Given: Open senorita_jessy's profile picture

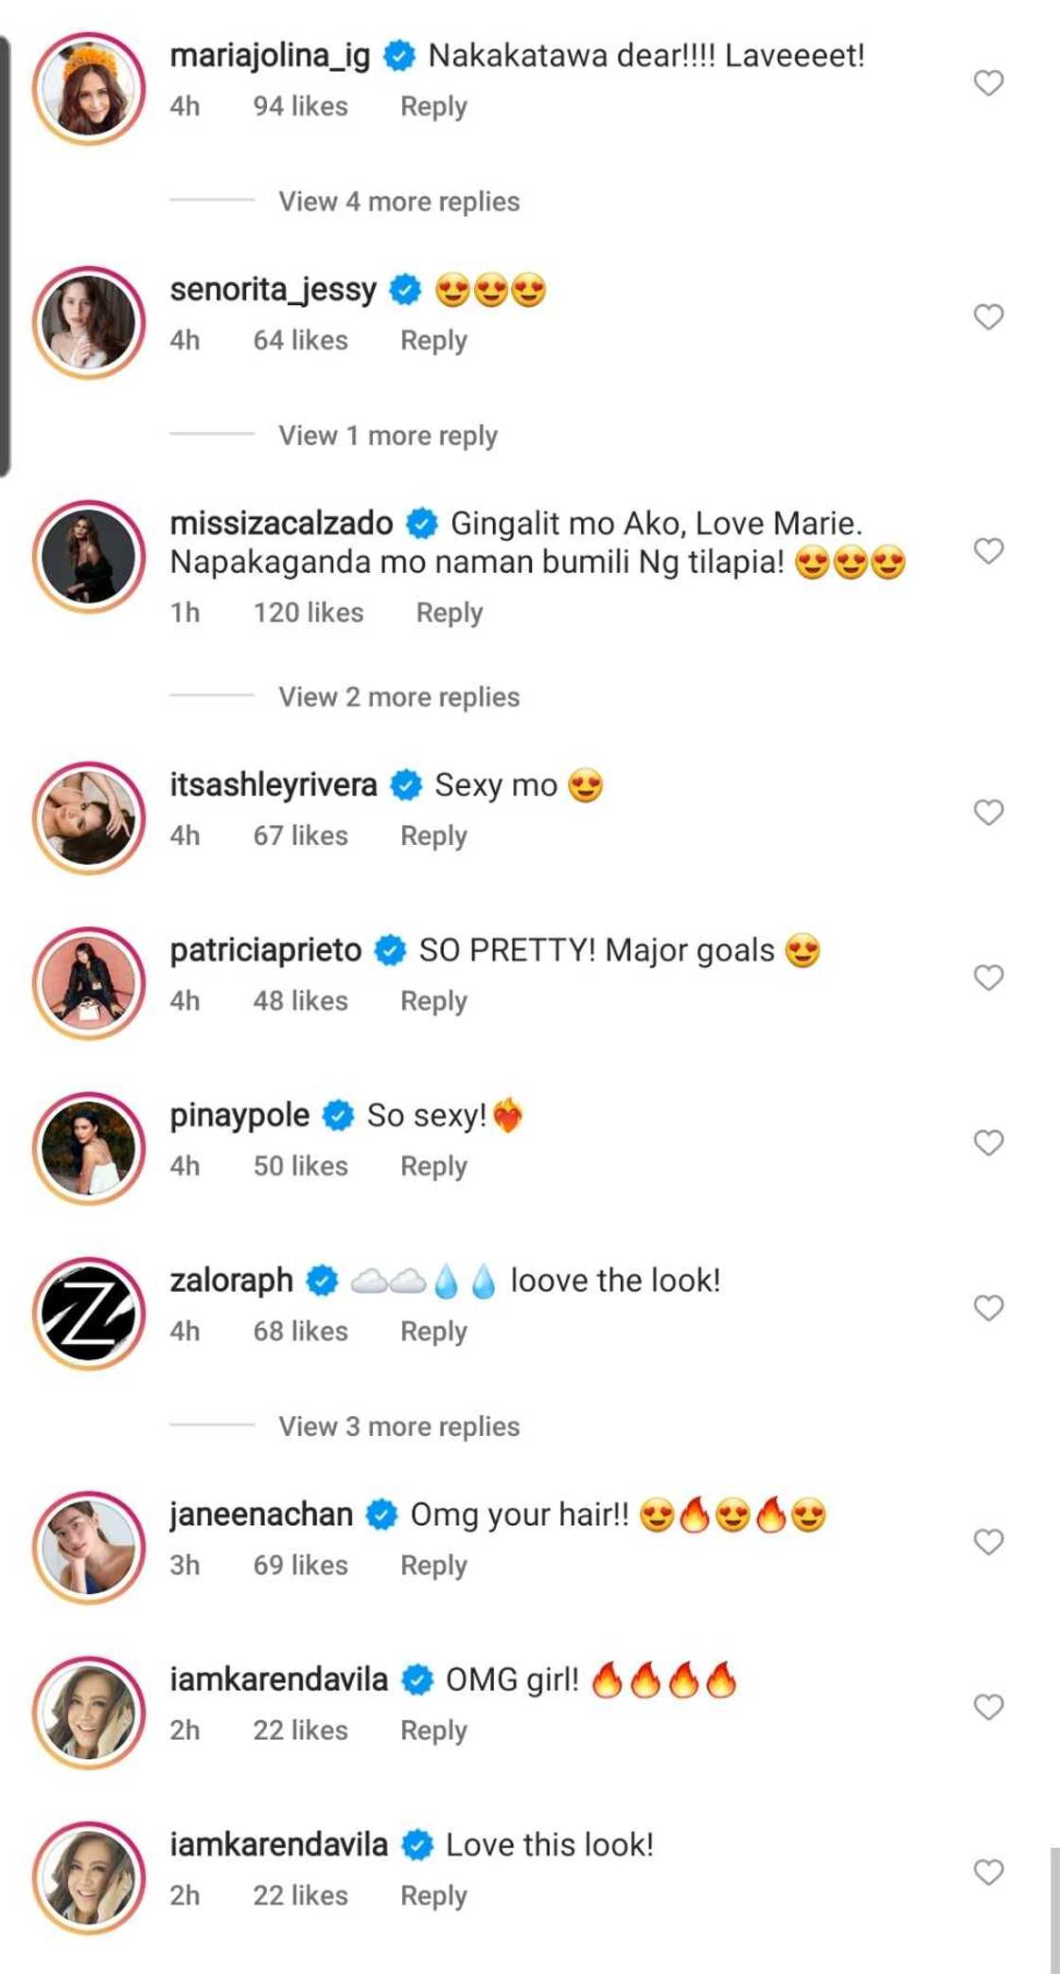Looking at the screenshot, I should (x=89, y=322).
